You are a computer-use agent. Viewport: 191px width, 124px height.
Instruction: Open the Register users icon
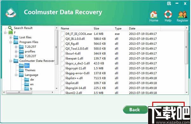pyautogui.click(x=182, y=14)
